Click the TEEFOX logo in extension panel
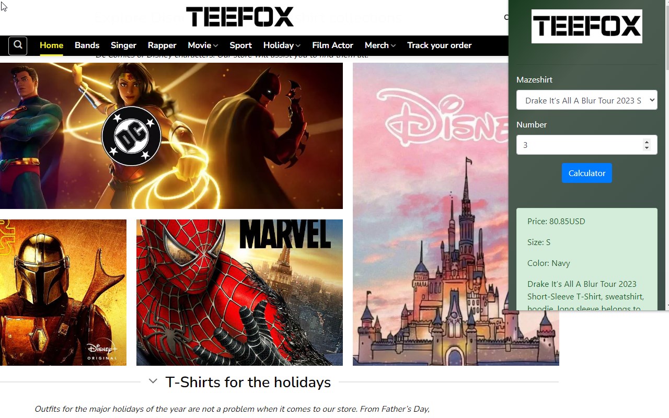The height and width of the screenshot is (418, 669). (x=586, y=26)
